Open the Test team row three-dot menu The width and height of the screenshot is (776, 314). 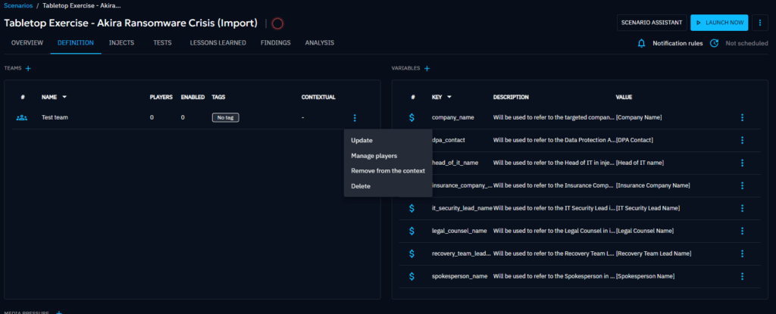[355, 117]
